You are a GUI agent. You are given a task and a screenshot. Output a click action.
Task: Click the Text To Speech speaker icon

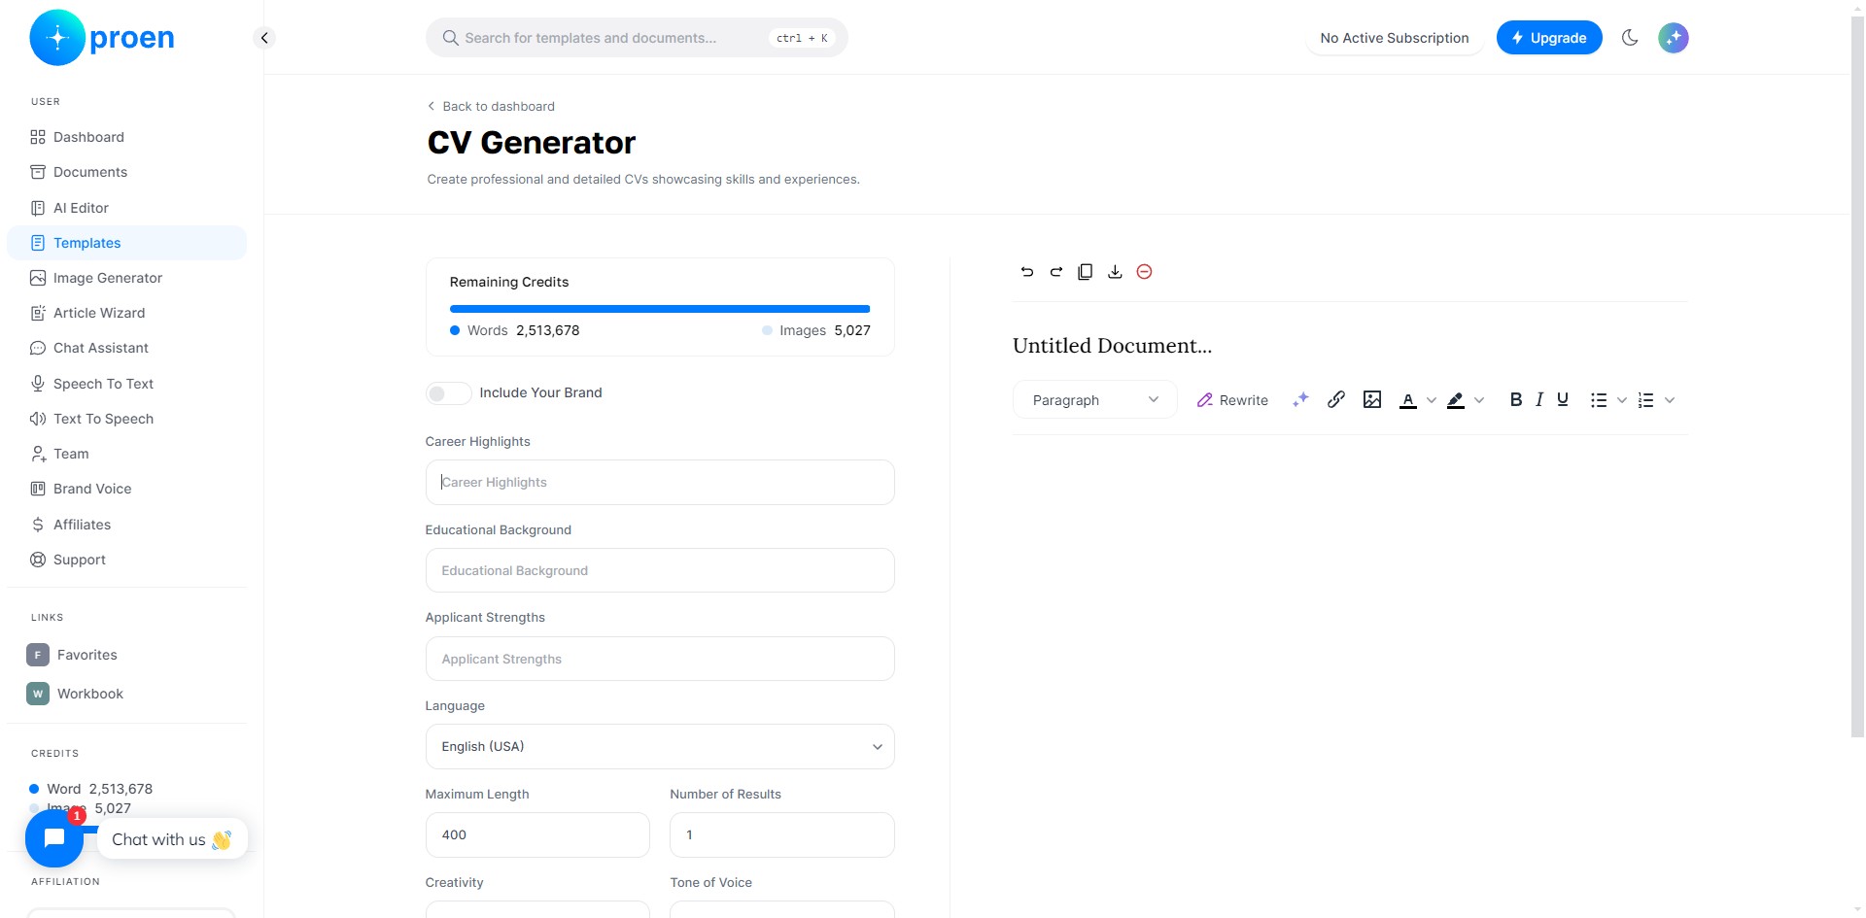38,419
